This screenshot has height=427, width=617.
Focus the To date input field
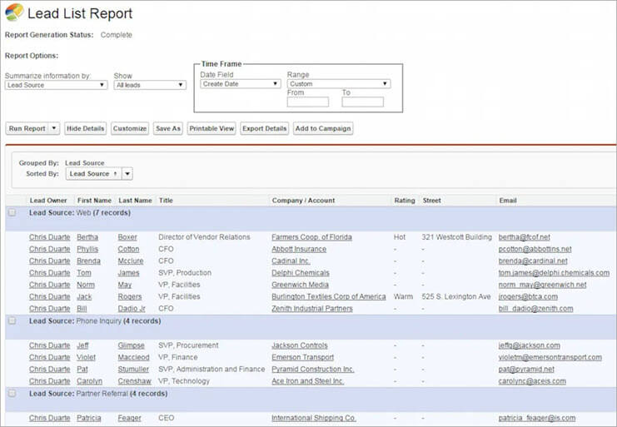[362, 102]
